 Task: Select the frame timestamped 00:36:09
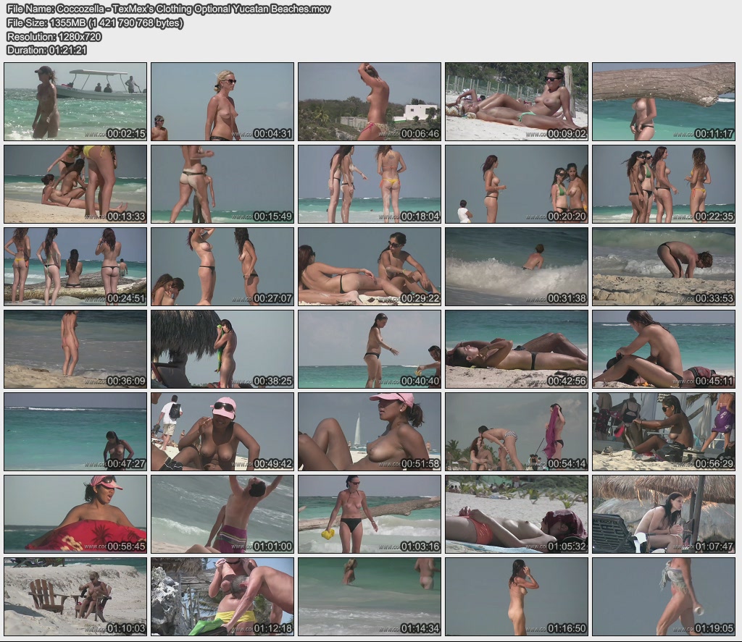point(75,349)
